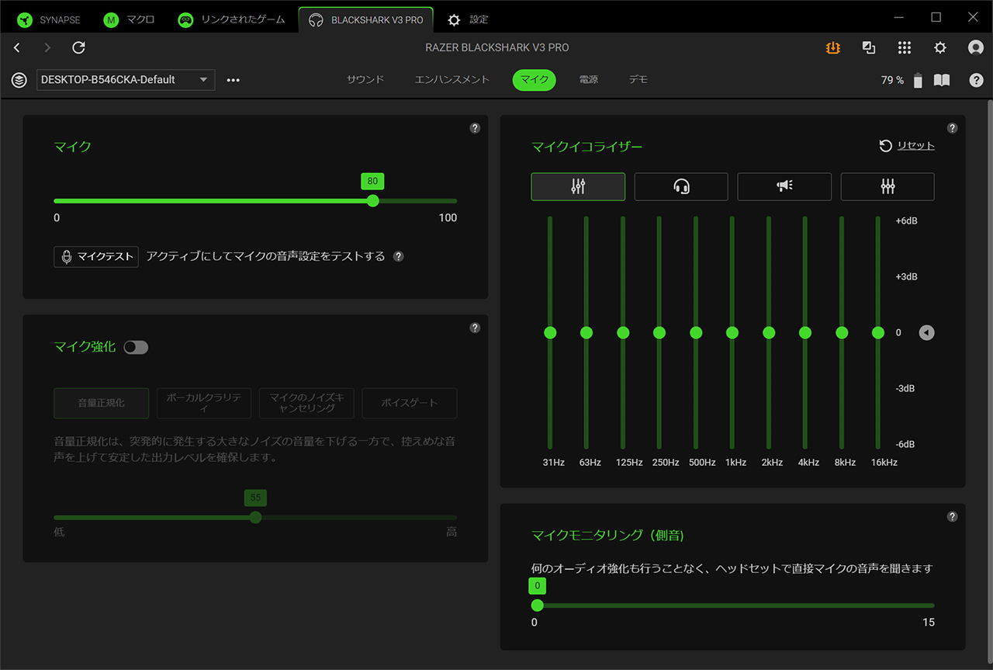Open the 電源 power tab
This screenshot has width=993, height=670.
point(589,80)
